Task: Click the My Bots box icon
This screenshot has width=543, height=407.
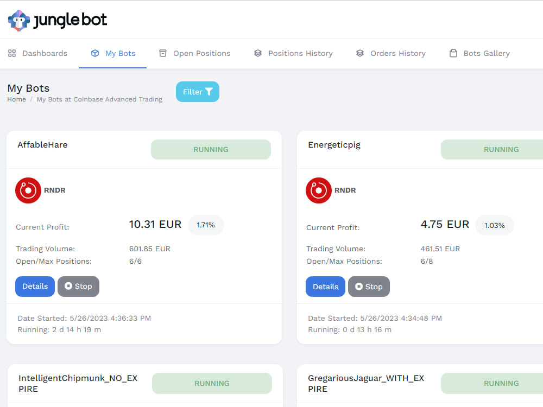Action: click(94, 53)
